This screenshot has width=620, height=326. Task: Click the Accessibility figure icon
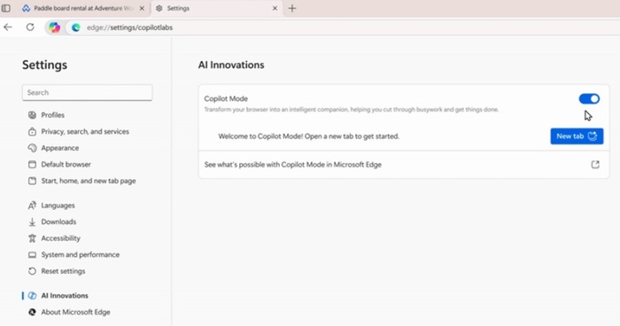pos(32,238)
